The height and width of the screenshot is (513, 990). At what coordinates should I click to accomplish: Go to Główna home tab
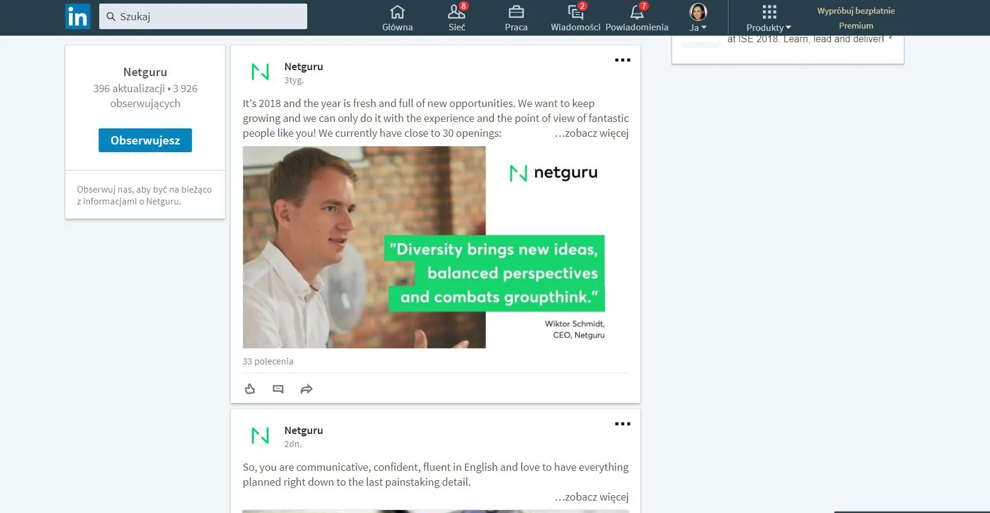[x=398, y=18]
